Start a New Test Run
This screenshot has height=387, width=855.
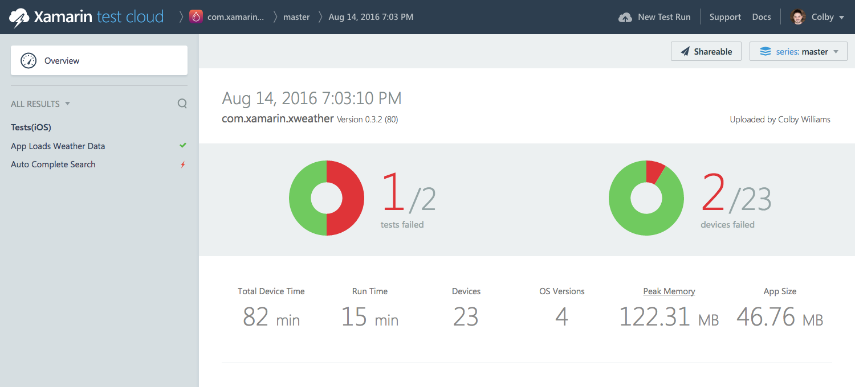[x=654, y=17]
